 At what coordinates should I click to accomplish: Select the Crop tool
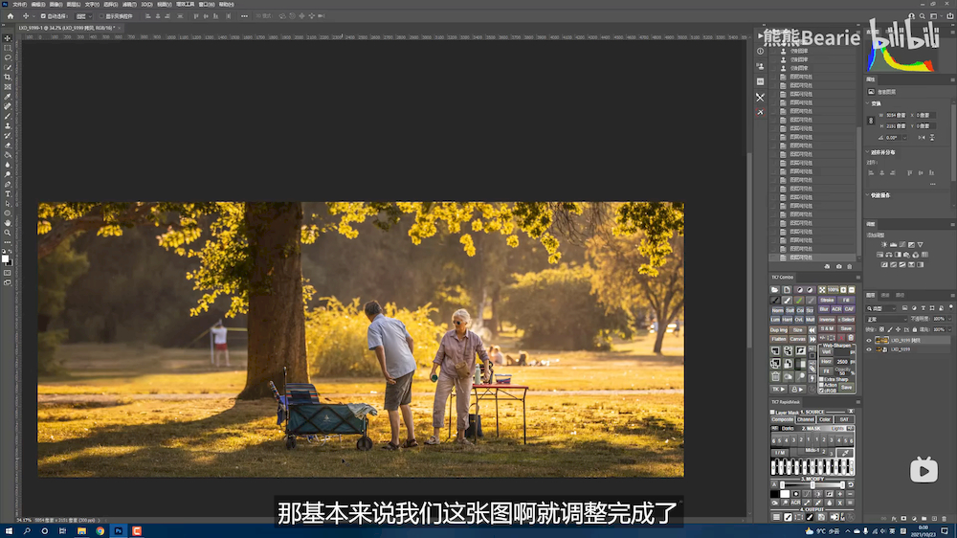point(8,77)
